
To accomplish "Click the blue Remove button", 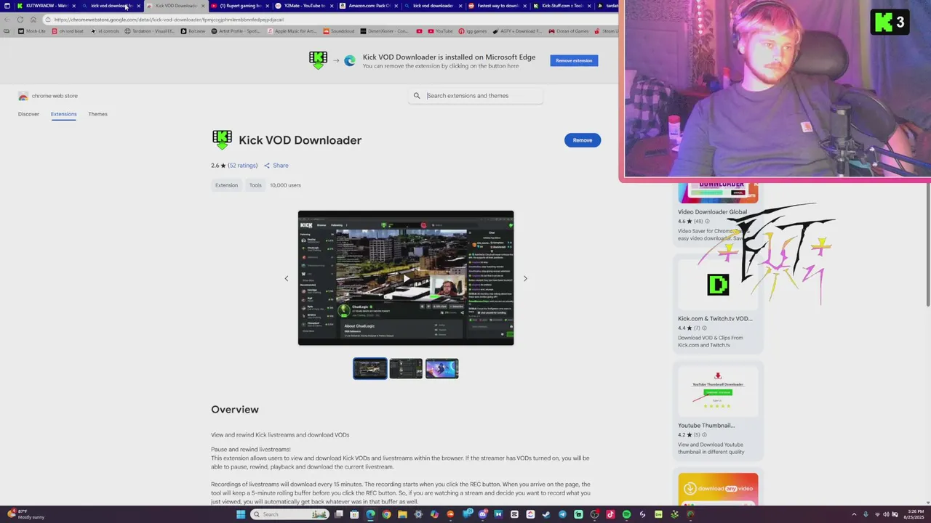I will [583, 140].
